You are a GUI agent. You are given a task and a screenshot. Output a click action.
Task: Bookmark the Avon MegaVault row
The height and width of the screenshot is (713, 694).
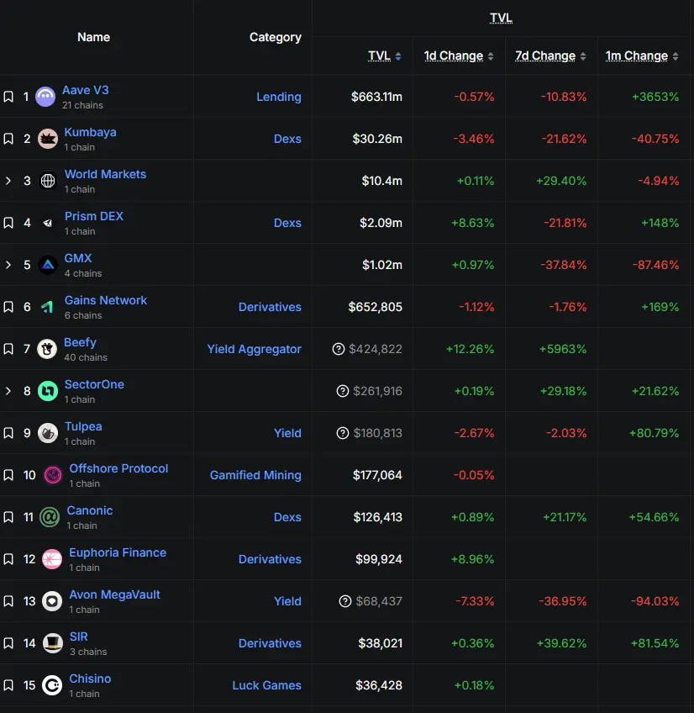8,601
